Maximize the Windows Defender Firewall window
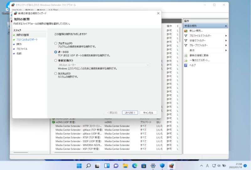Image resolution: width=251 pixels, height=170 pixels. pos(214,5)
